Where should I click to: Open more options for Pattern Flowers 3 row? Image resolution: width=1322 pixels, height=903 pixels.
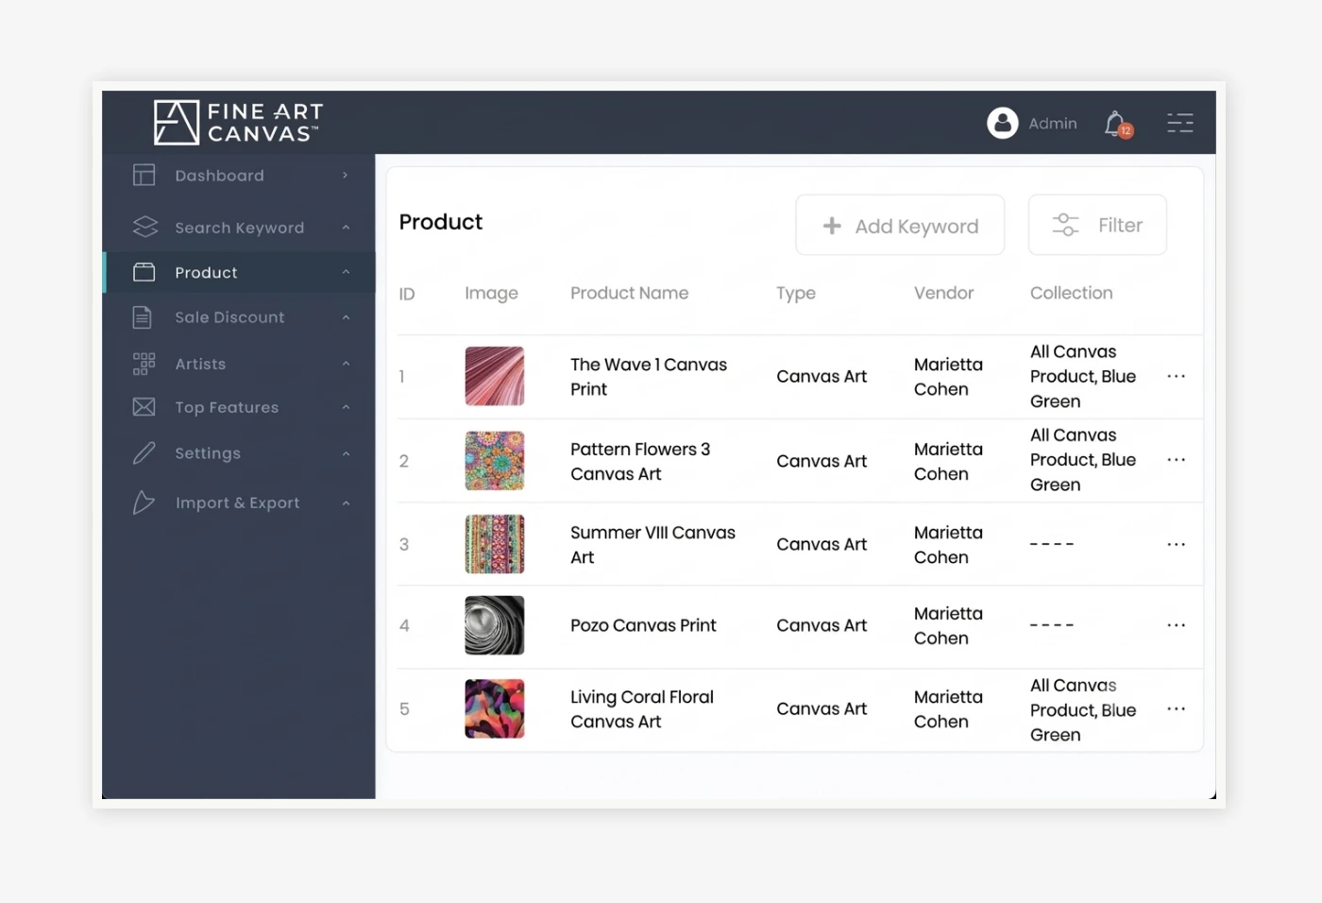click(x=1176, y=460)
